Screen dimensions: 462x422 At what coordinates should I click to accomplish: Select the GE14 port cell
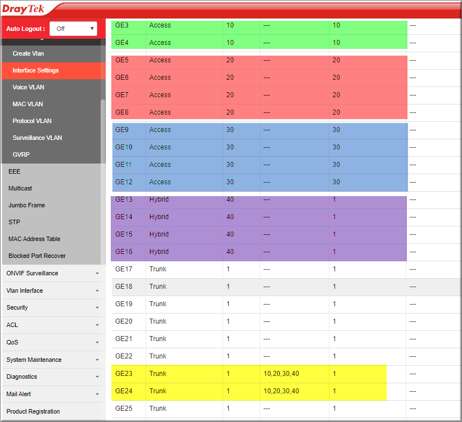coord(129,217)
